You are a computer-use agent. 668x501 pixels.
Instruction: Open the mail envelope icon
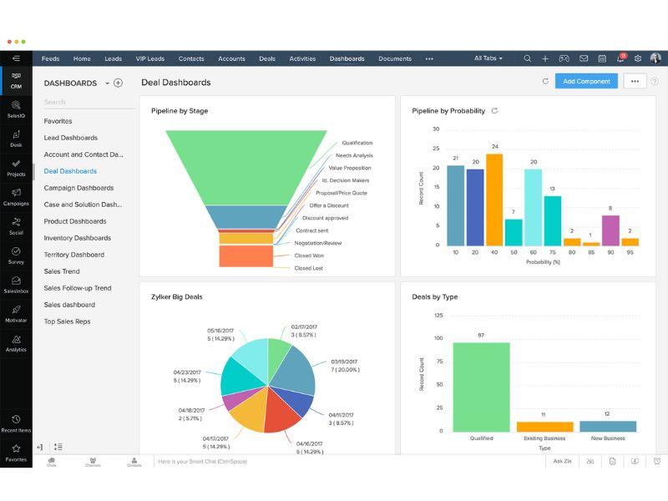coord(584,58)
